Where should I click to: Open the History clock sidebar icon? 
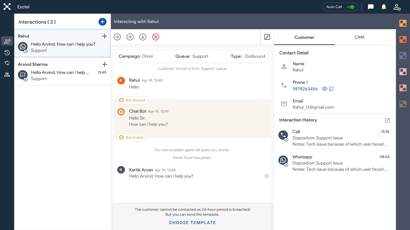(7, 53)
